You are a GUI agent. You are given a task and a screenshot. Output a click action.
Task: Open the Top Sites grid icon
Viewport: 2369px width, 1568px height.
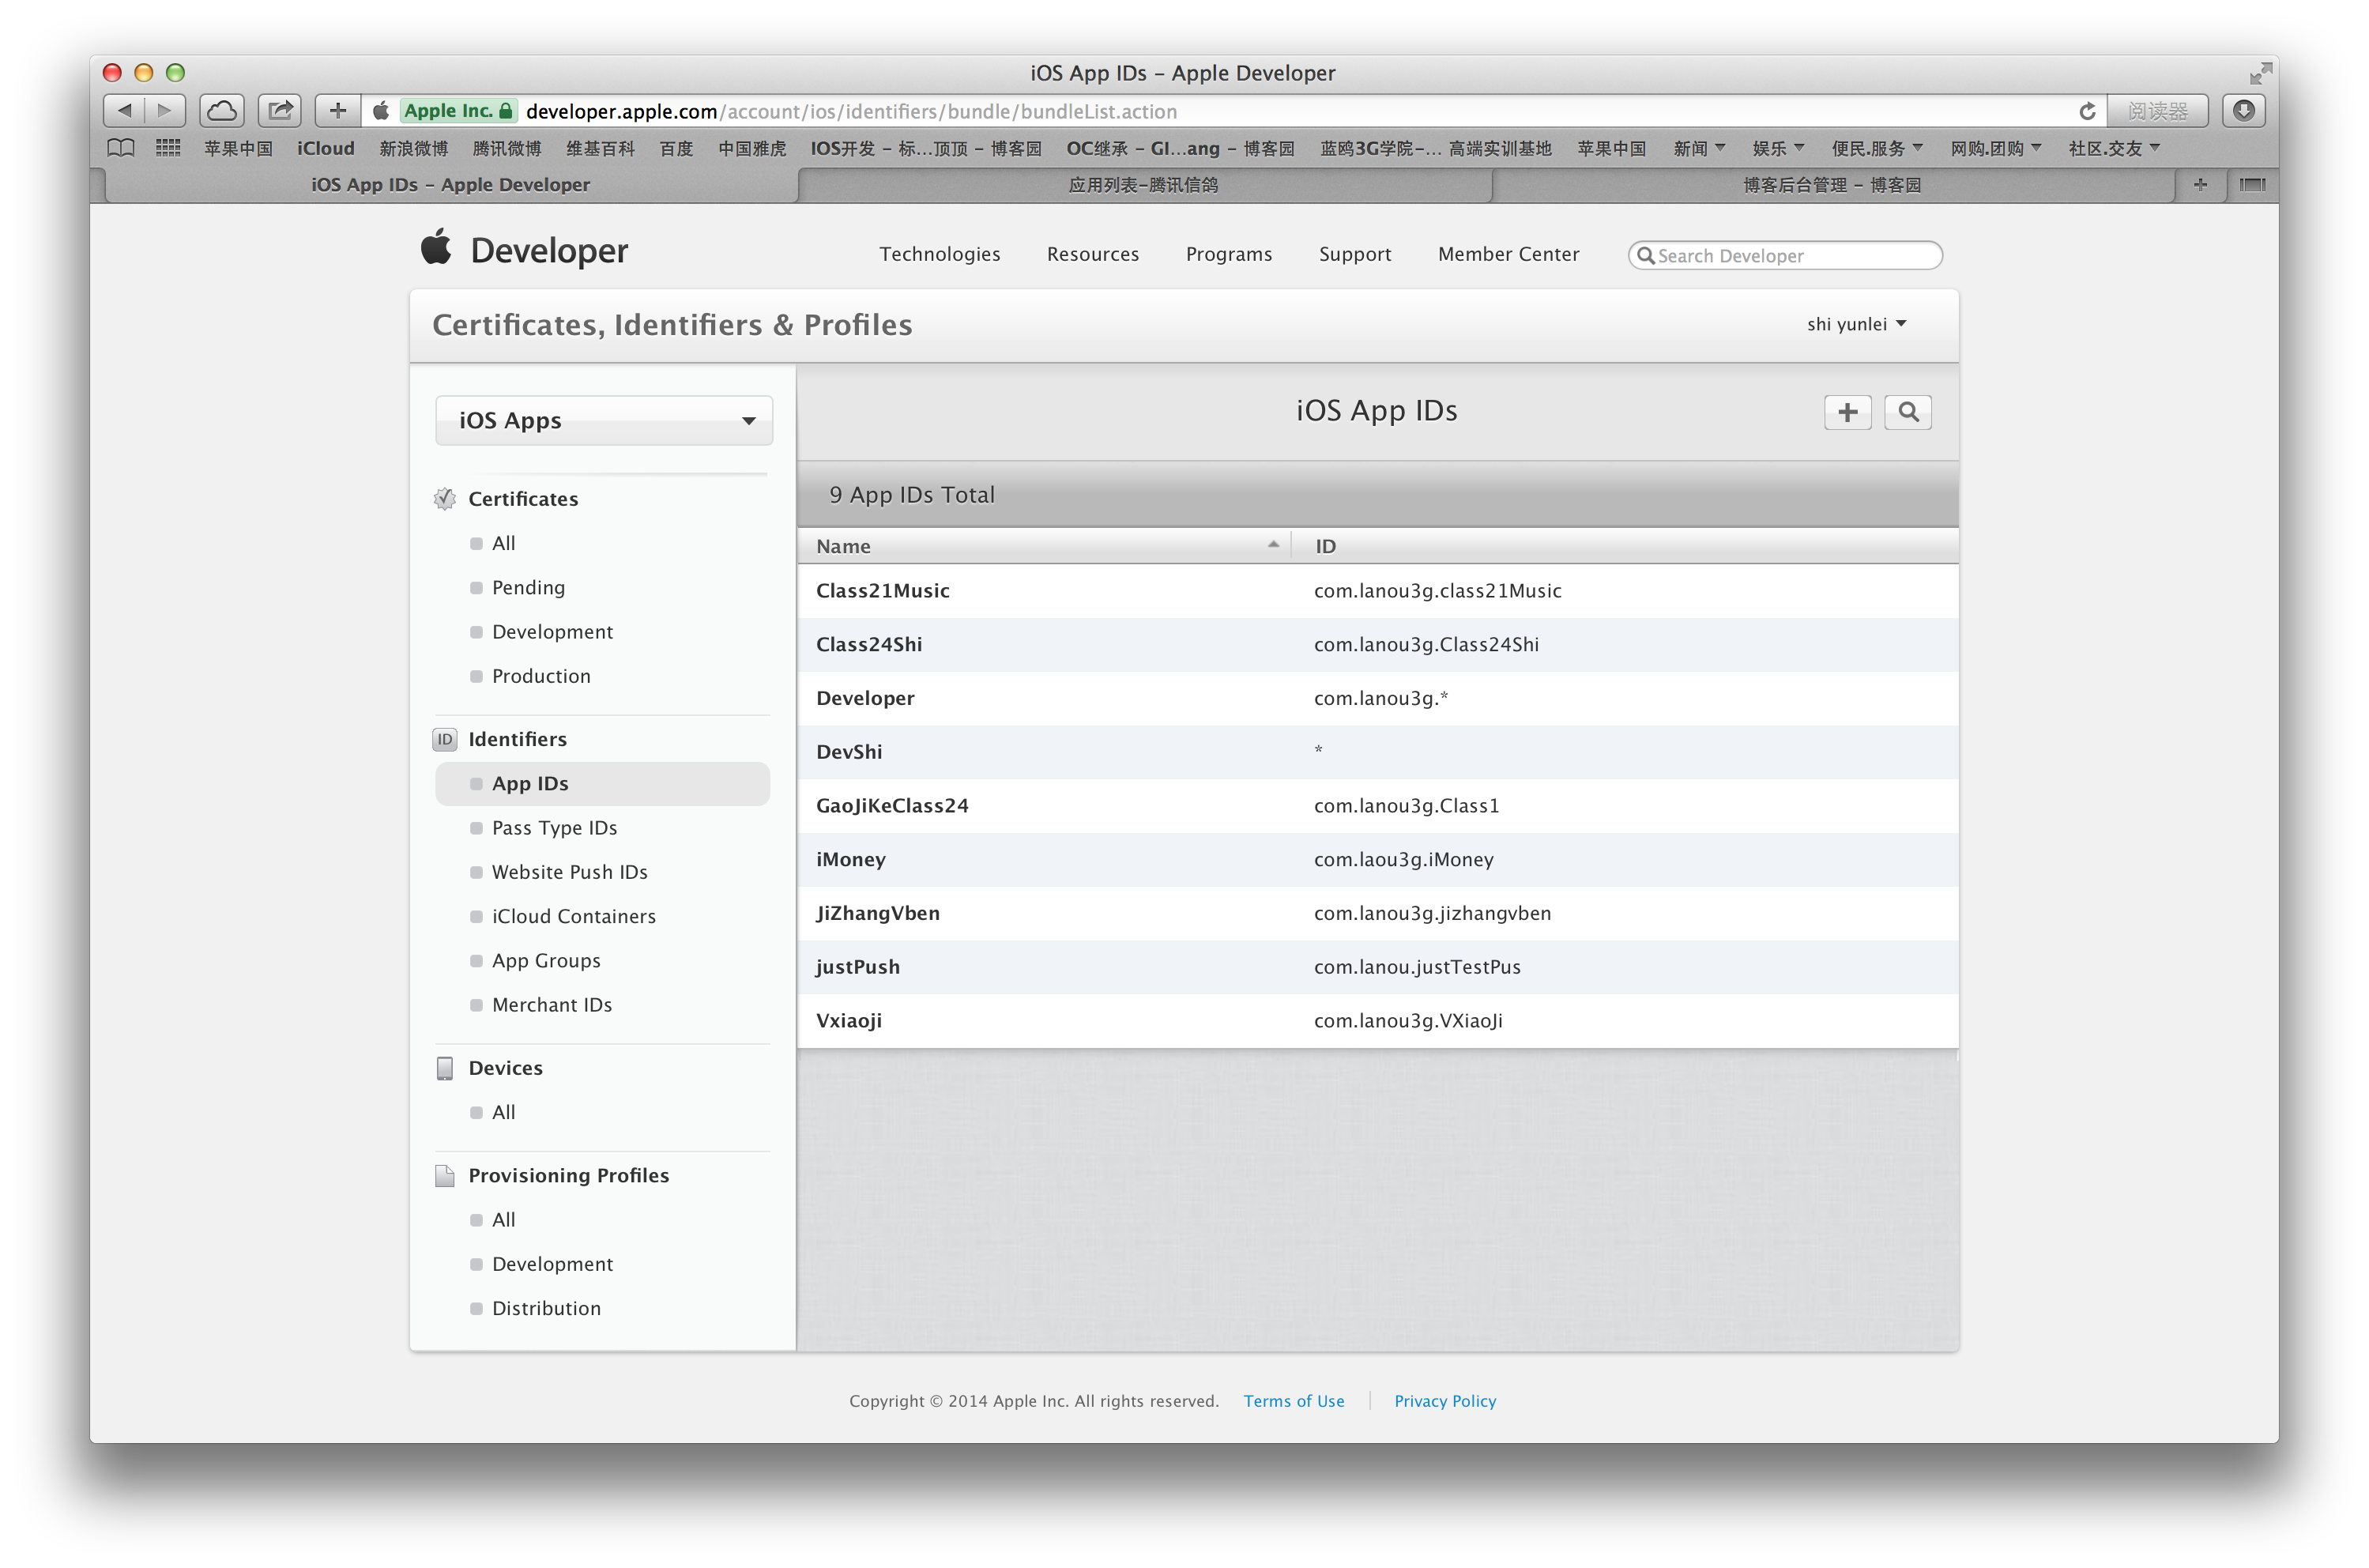coord(168,149)
